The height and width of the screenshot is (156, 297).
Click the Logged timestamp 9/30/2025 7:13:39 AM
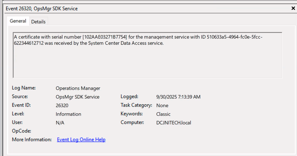pos(178,97)
